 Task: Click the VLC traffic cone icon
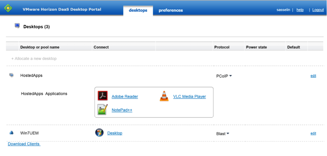(164, 96)
